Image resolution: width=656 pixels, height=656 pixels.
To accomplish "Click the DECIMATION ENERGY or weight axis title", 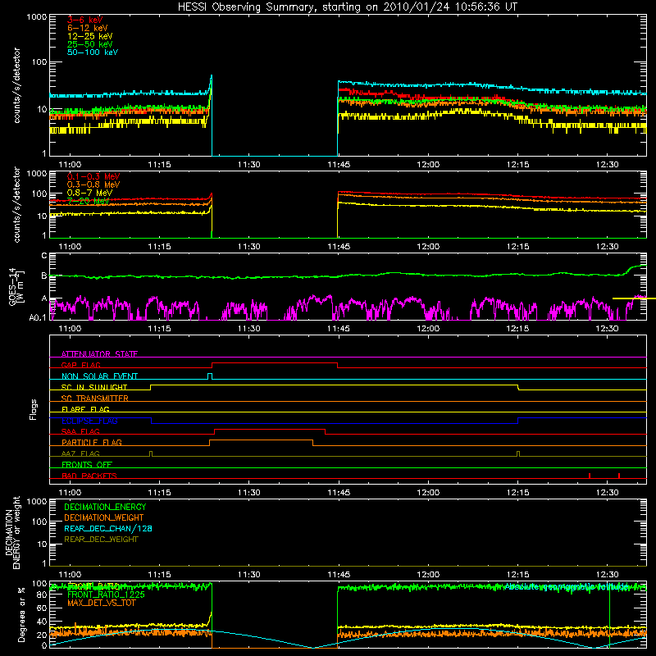I will (12, 533).
